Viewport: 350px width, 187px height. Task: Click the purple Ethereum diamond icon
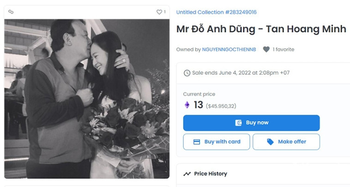(x=187, y=105)
